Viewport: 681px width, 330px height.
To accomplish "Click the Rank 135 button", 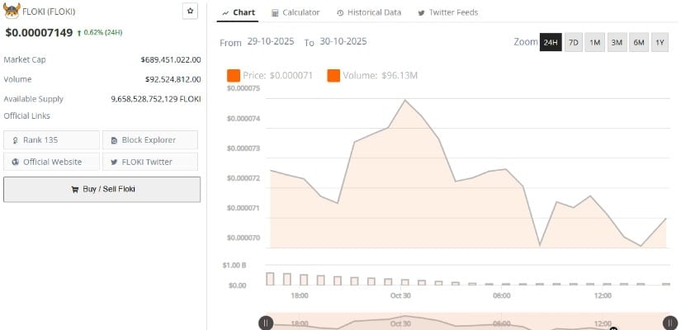I will 52,139.
